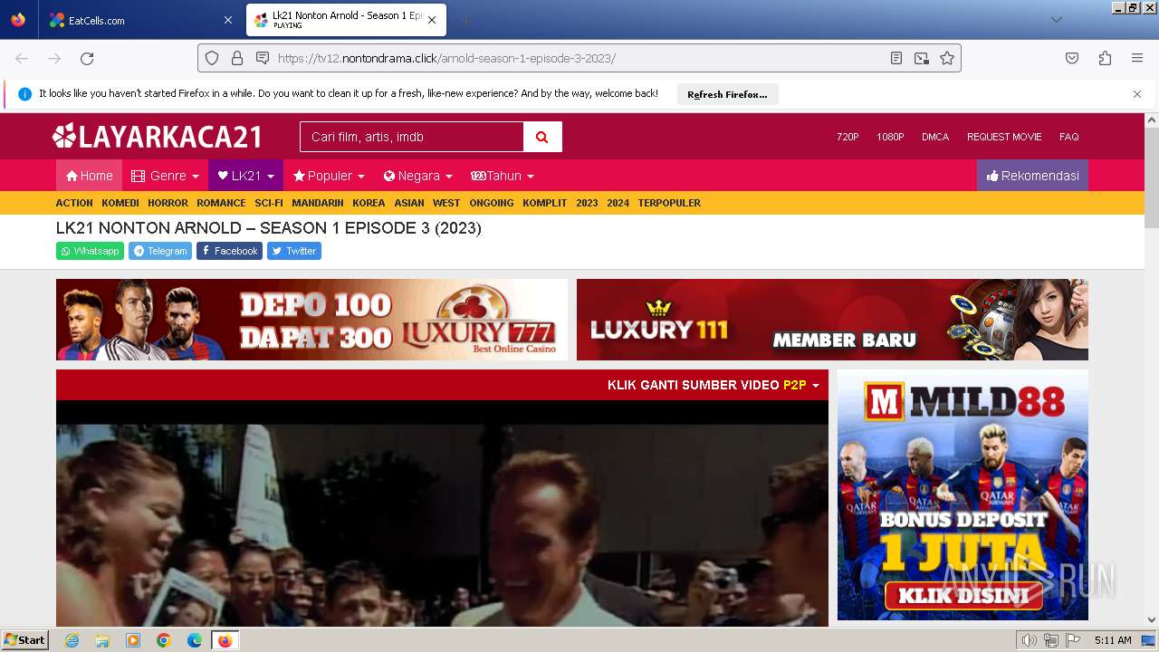Open the ACTION category link
This screenshot has width=1159, height=652.
74,203
